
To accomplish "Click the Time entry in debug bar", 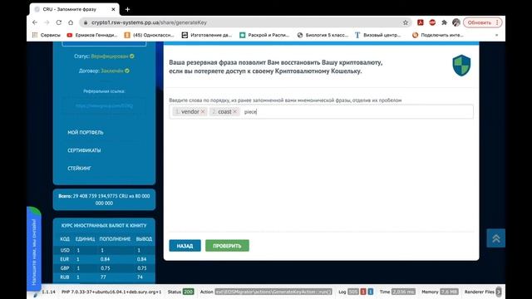I will click(397, 292).
